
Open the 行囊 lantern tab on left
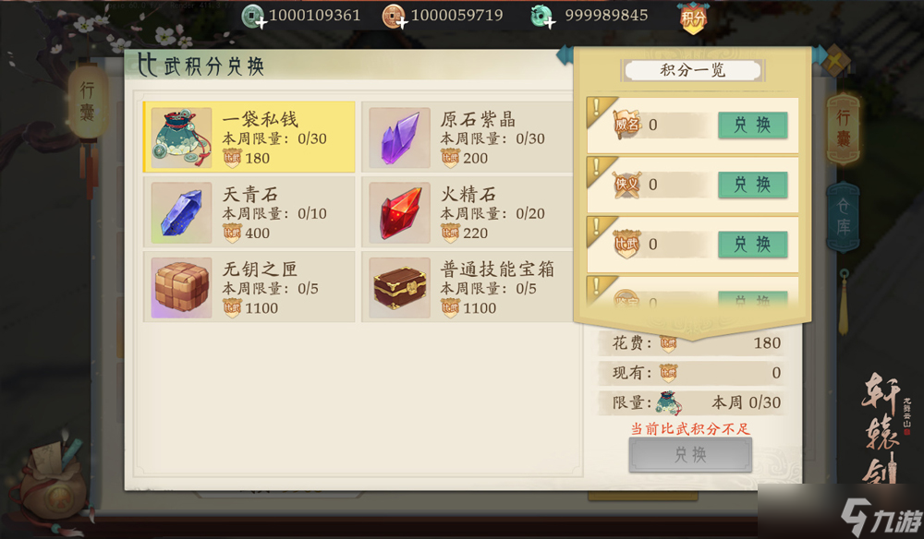coord(88,103)
